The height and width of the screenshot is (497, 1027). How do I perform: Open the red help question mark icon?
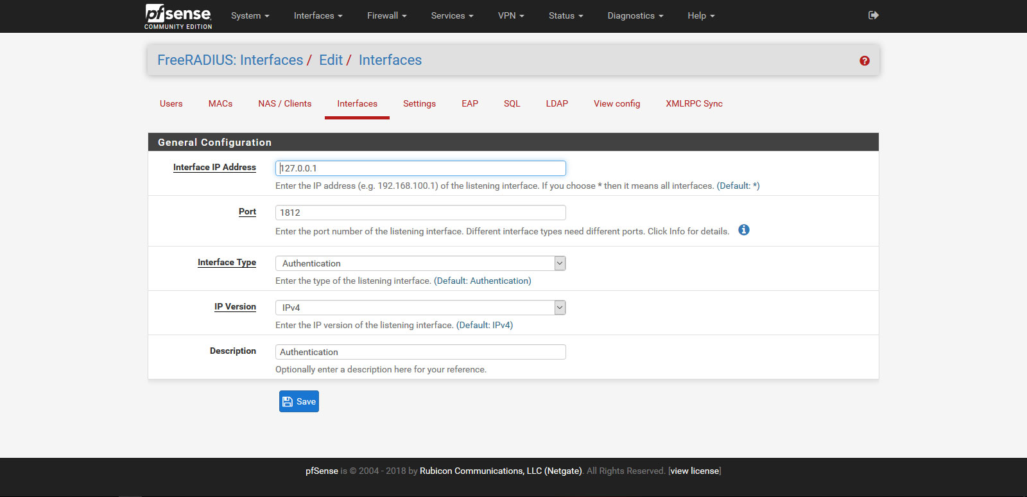[x=865, y=60]
